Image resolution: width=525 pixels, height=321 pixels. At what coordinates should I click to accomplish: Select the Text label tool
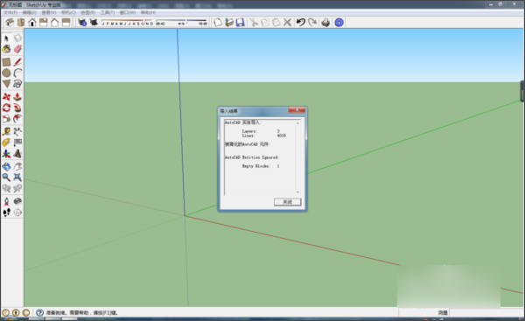17,143
